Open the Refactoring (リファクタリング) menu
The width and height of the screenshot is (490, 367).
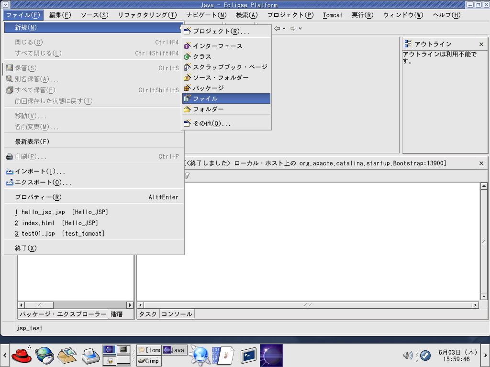pos(147,15)
